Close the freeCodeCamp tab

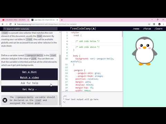coord(57,20)
